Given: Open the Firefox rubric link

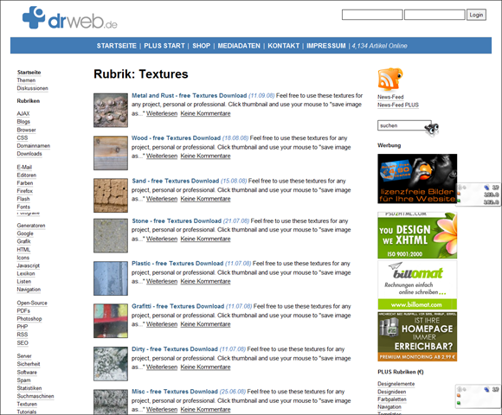Looking at the screenshot, I should click(x=24, y=191).
